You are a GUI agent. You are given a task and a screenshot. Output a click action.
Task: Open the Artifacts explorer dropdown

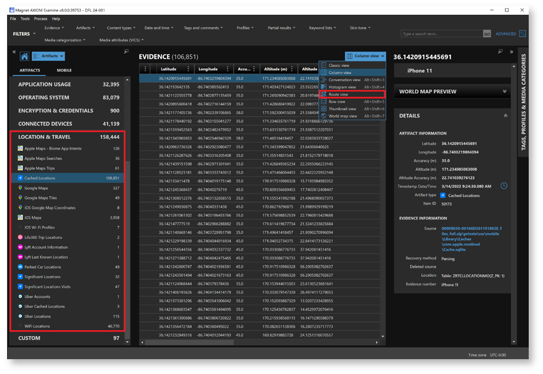48,56
